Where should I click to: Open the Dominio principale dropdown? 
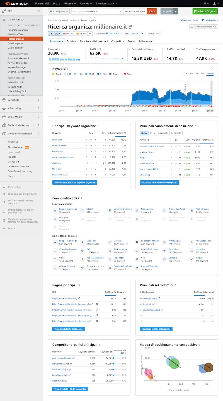coord(135,11)
